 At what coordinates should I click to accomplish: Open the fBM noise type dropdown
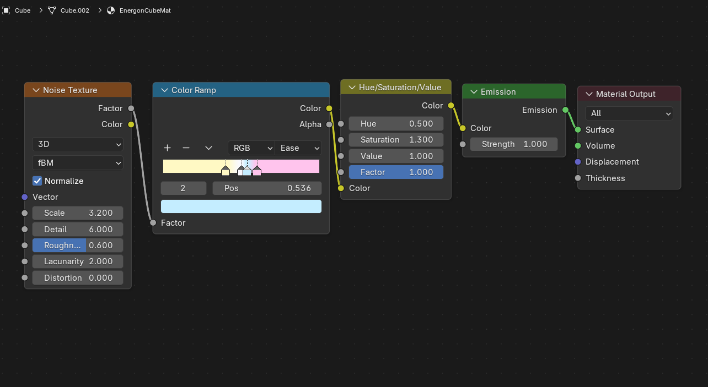pyautogui.click(x=78, y=163)
